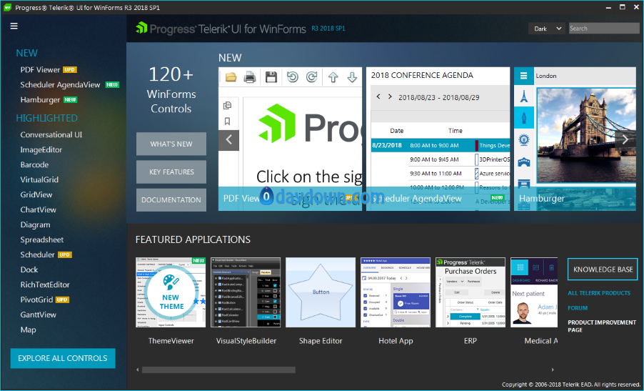The width and height of the screenshot is (644, 391).
Task: Click the thumbnails pages icon in PDF preview
Action: pyautogui.click(x=227, y=106)
